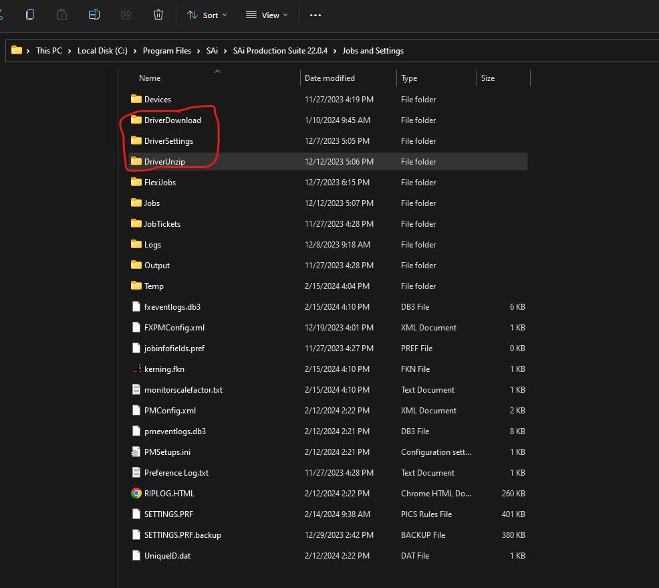
Task: Click the Paste toolbar icon
Action: pos(61,15)
